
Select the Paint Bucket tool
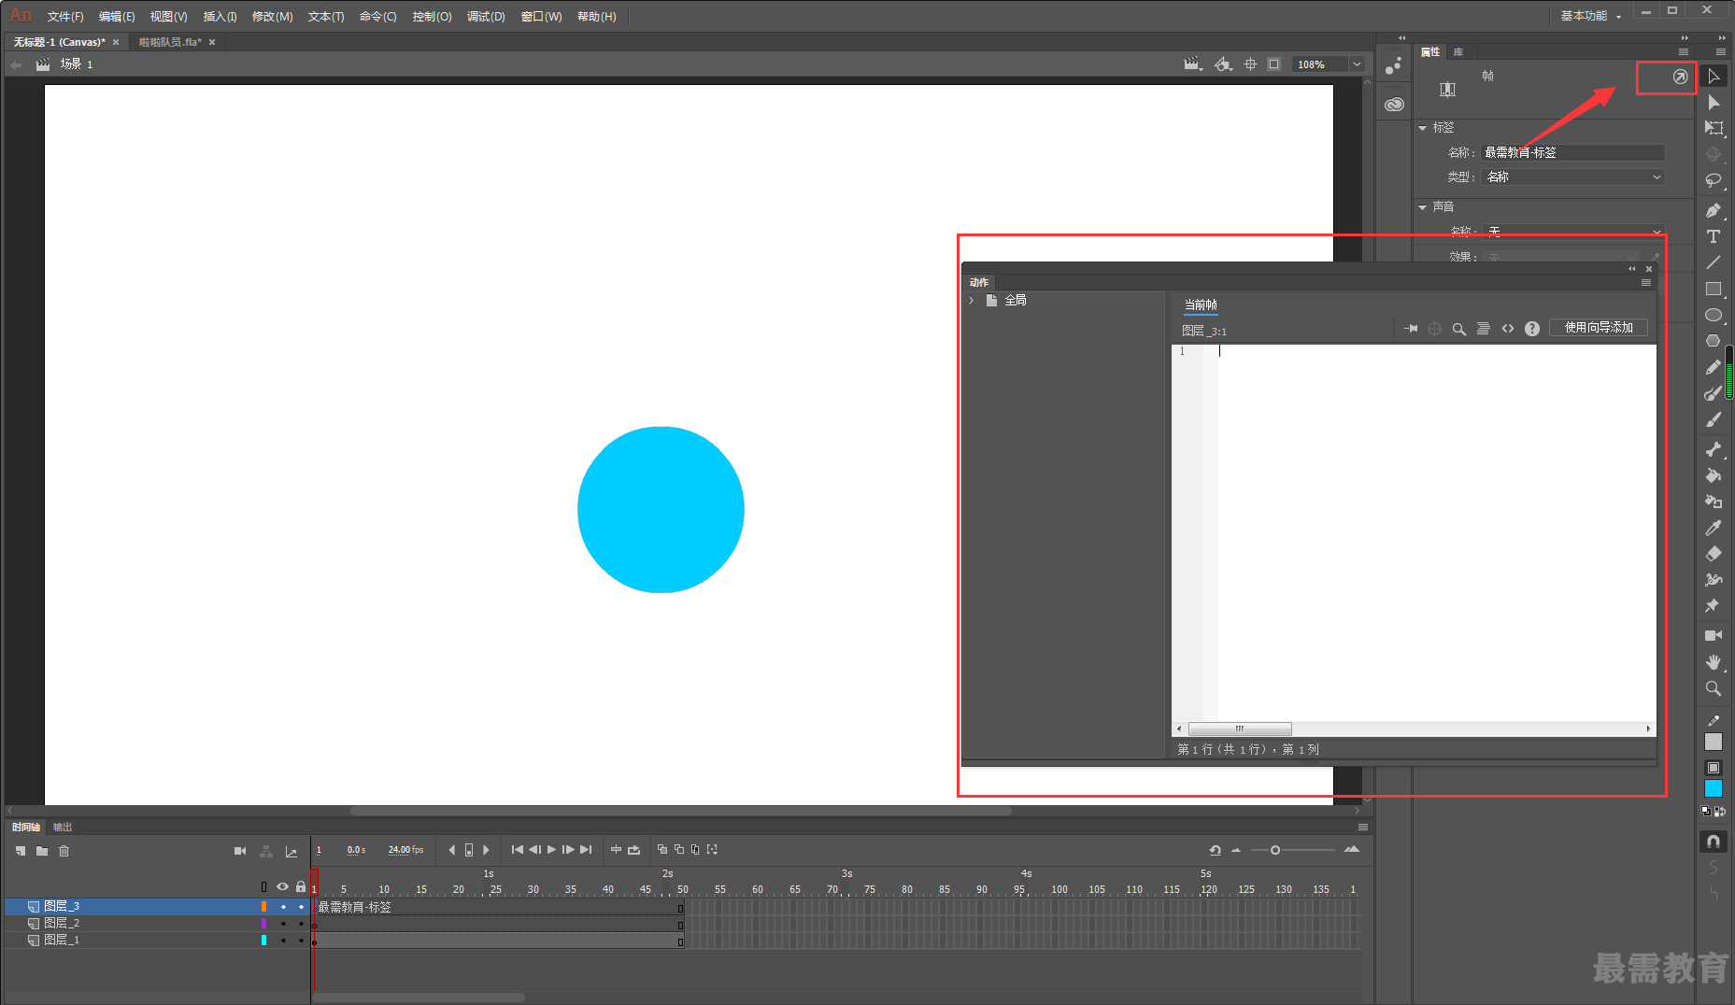[1714, 475]
